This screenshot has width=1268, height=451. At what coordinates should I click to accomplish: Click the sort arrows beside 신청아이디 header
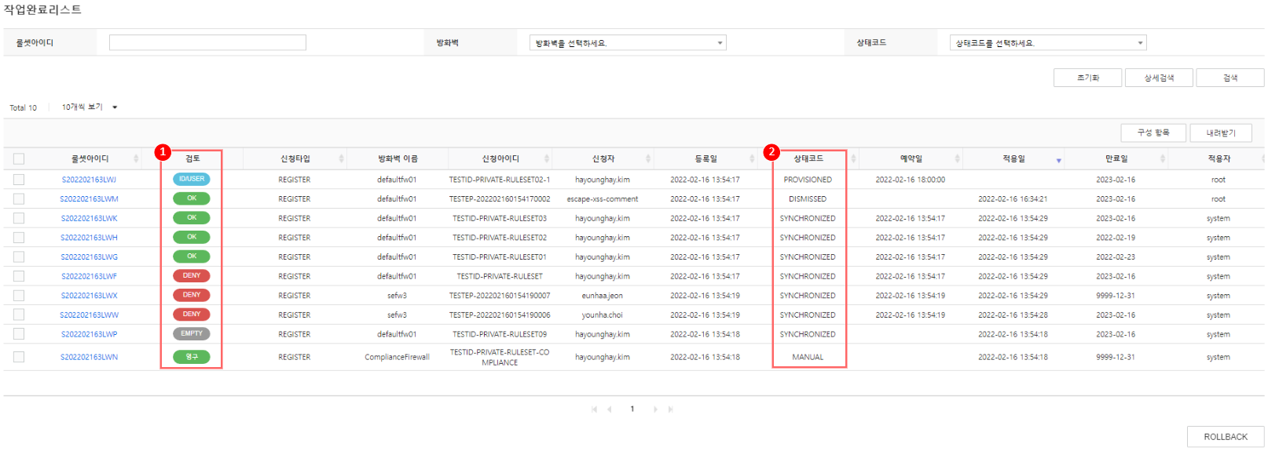[546, 159]
